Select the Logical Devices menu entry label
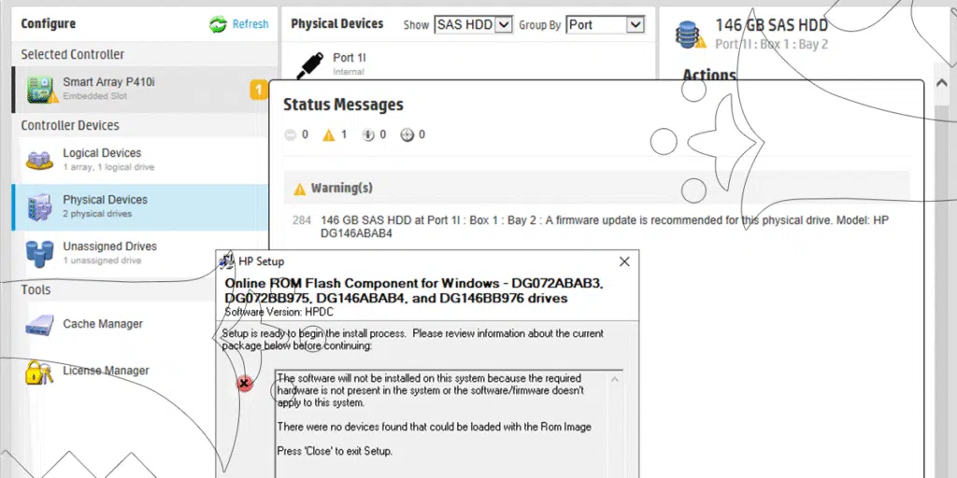957x478 pixels. pyautogui.click(x=102, y=153)
